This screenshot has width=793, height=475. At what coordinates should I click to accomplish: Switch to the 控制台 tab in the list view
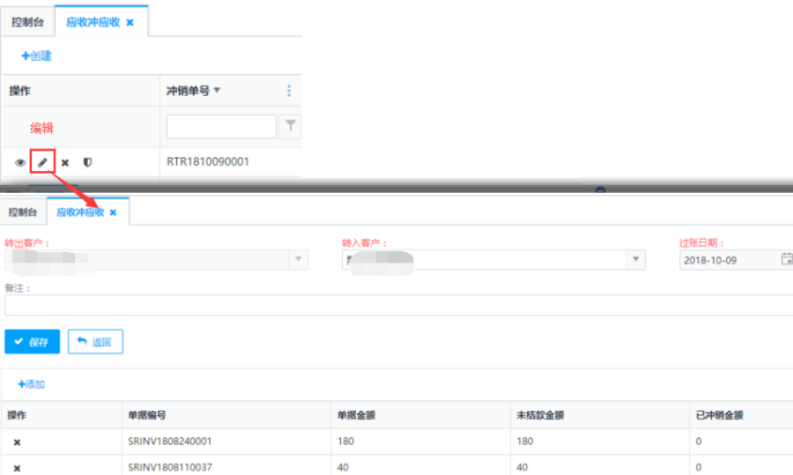pyautogui.click(x=27, y=23)
